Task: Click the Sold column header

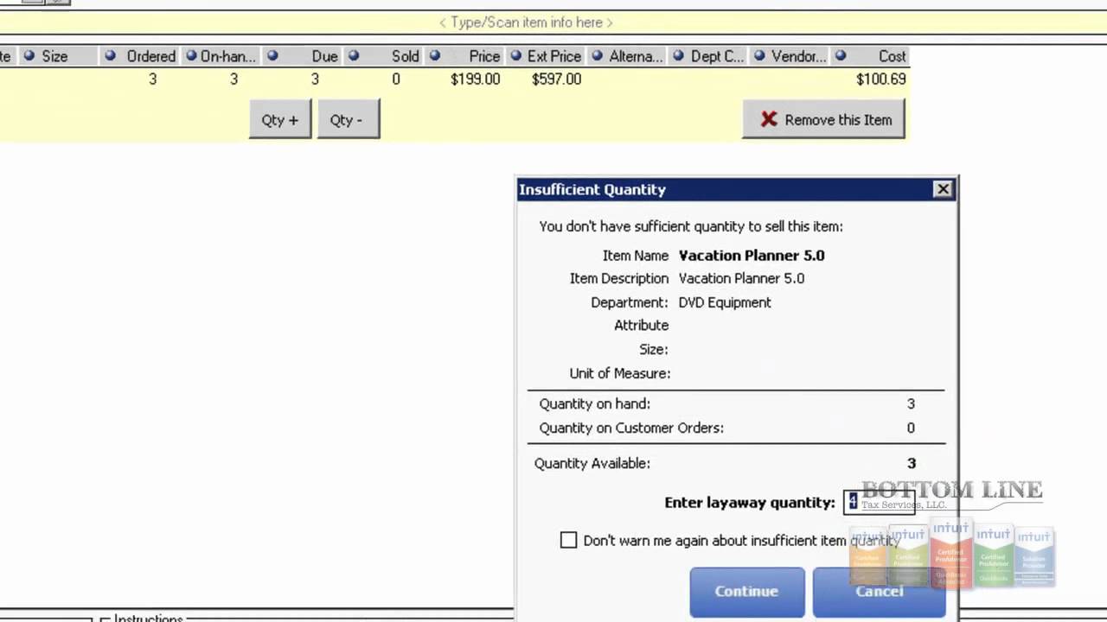Action: tap(384, 56)
